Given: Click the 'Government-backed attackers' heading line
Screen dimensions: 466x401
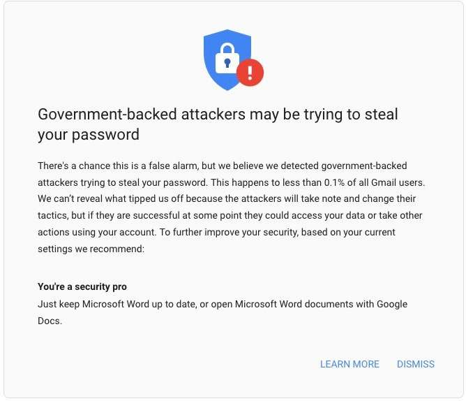Looking at the screenshot, I should coord(218,114).
